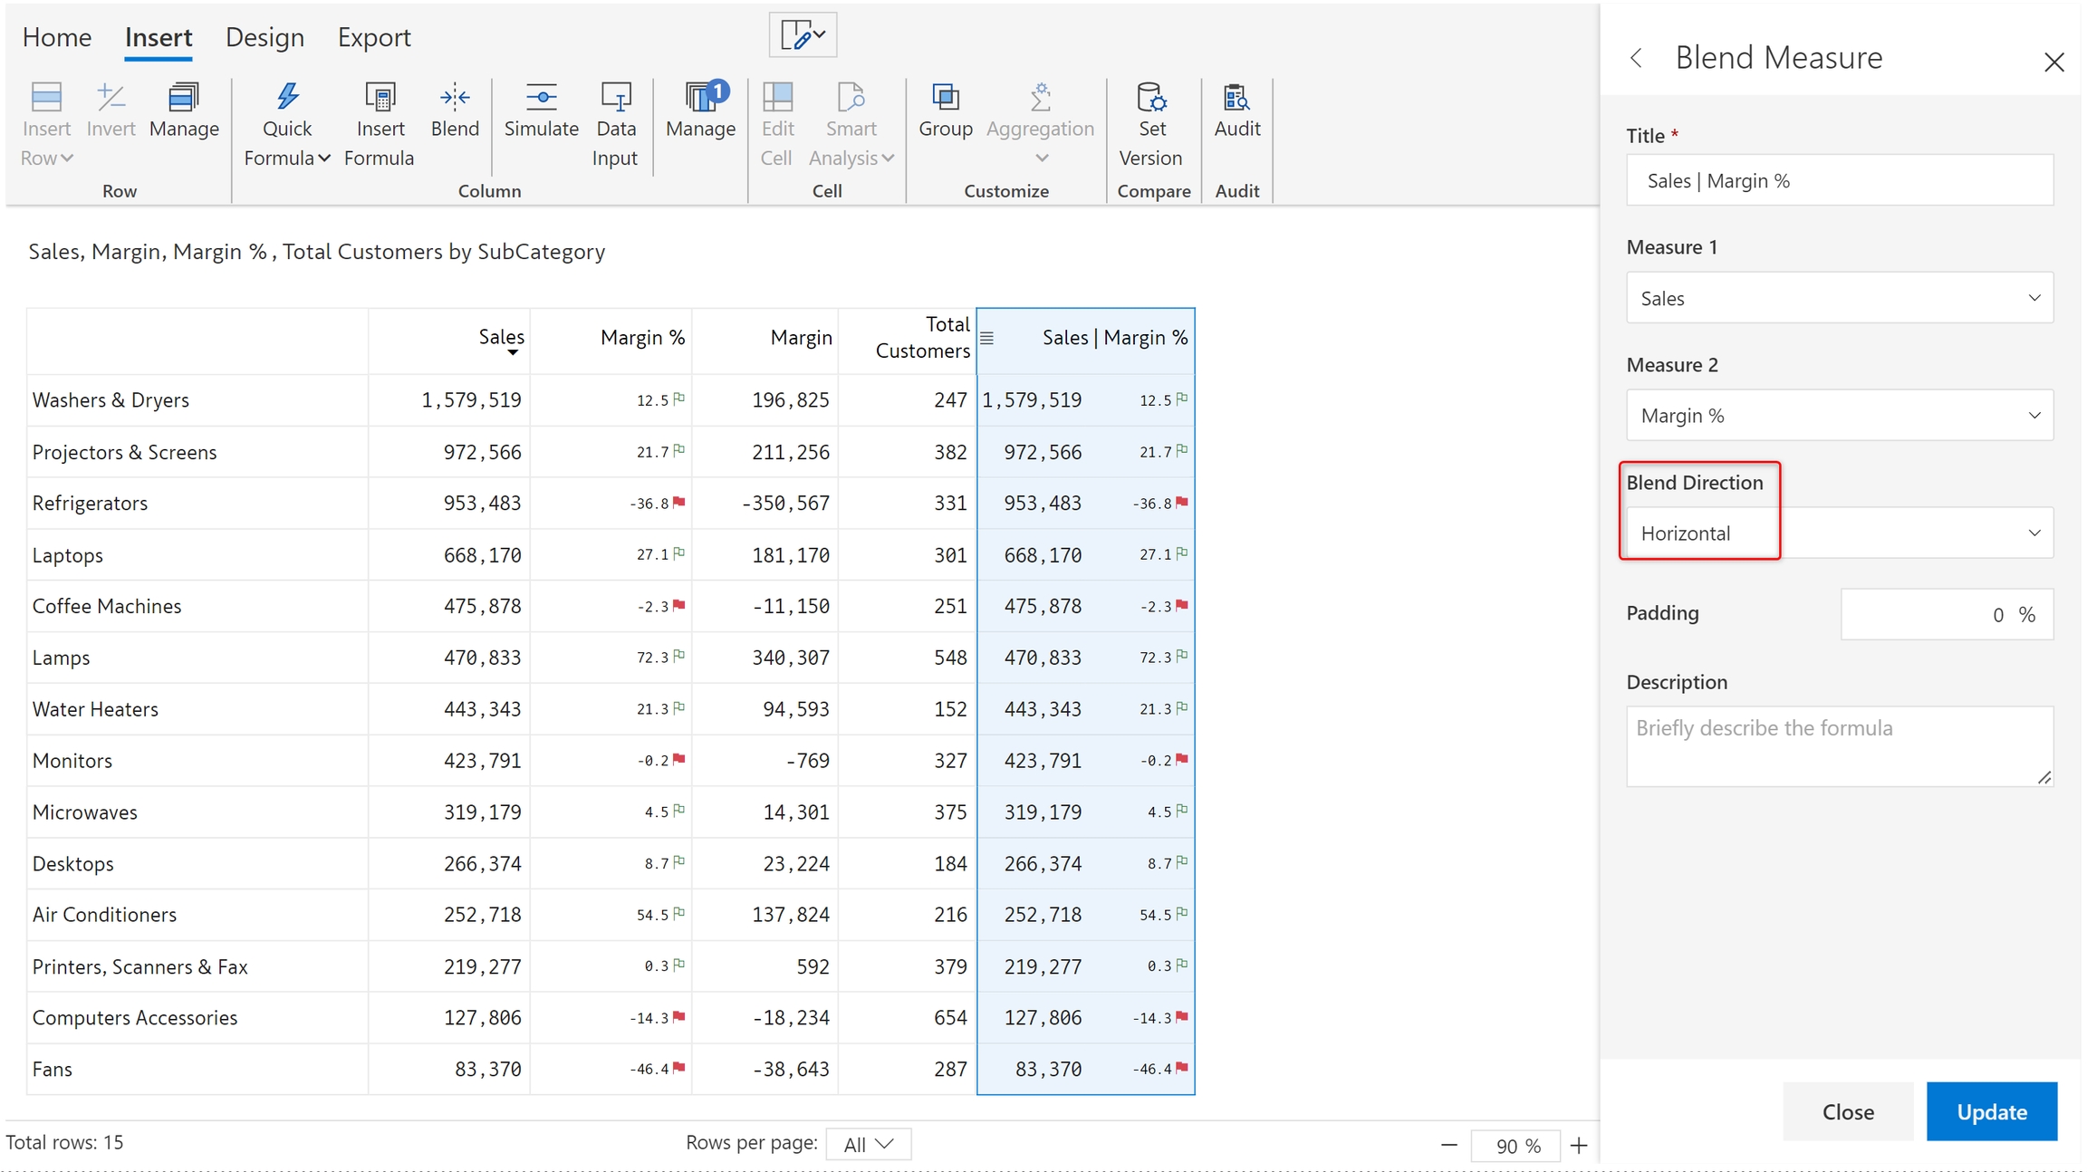Screen dimensions: 2087x1172
Task: Go back using Blend Measure arrow
Action: point(1636,58)
